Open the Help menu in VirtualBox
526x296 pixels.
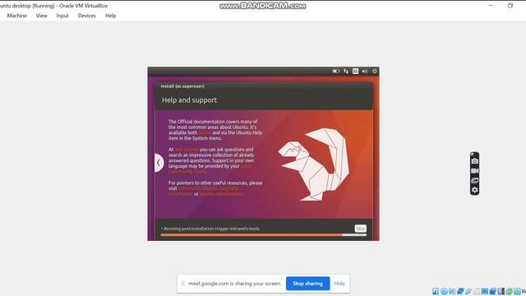(110, 16)
